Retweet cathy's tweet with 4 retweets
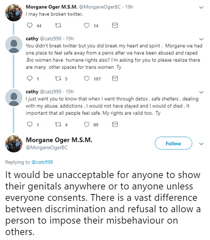The height and width of the screenshot is (240, 210). click(x=58, y=124)
